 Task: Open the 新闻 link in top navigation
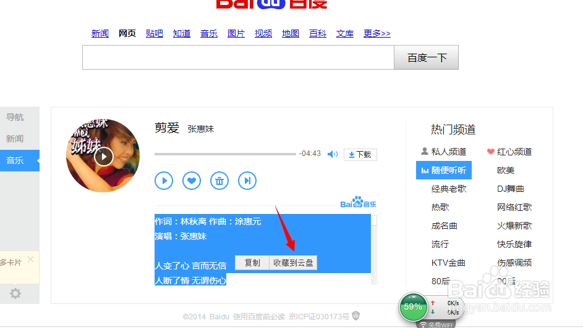click(100, 33)
